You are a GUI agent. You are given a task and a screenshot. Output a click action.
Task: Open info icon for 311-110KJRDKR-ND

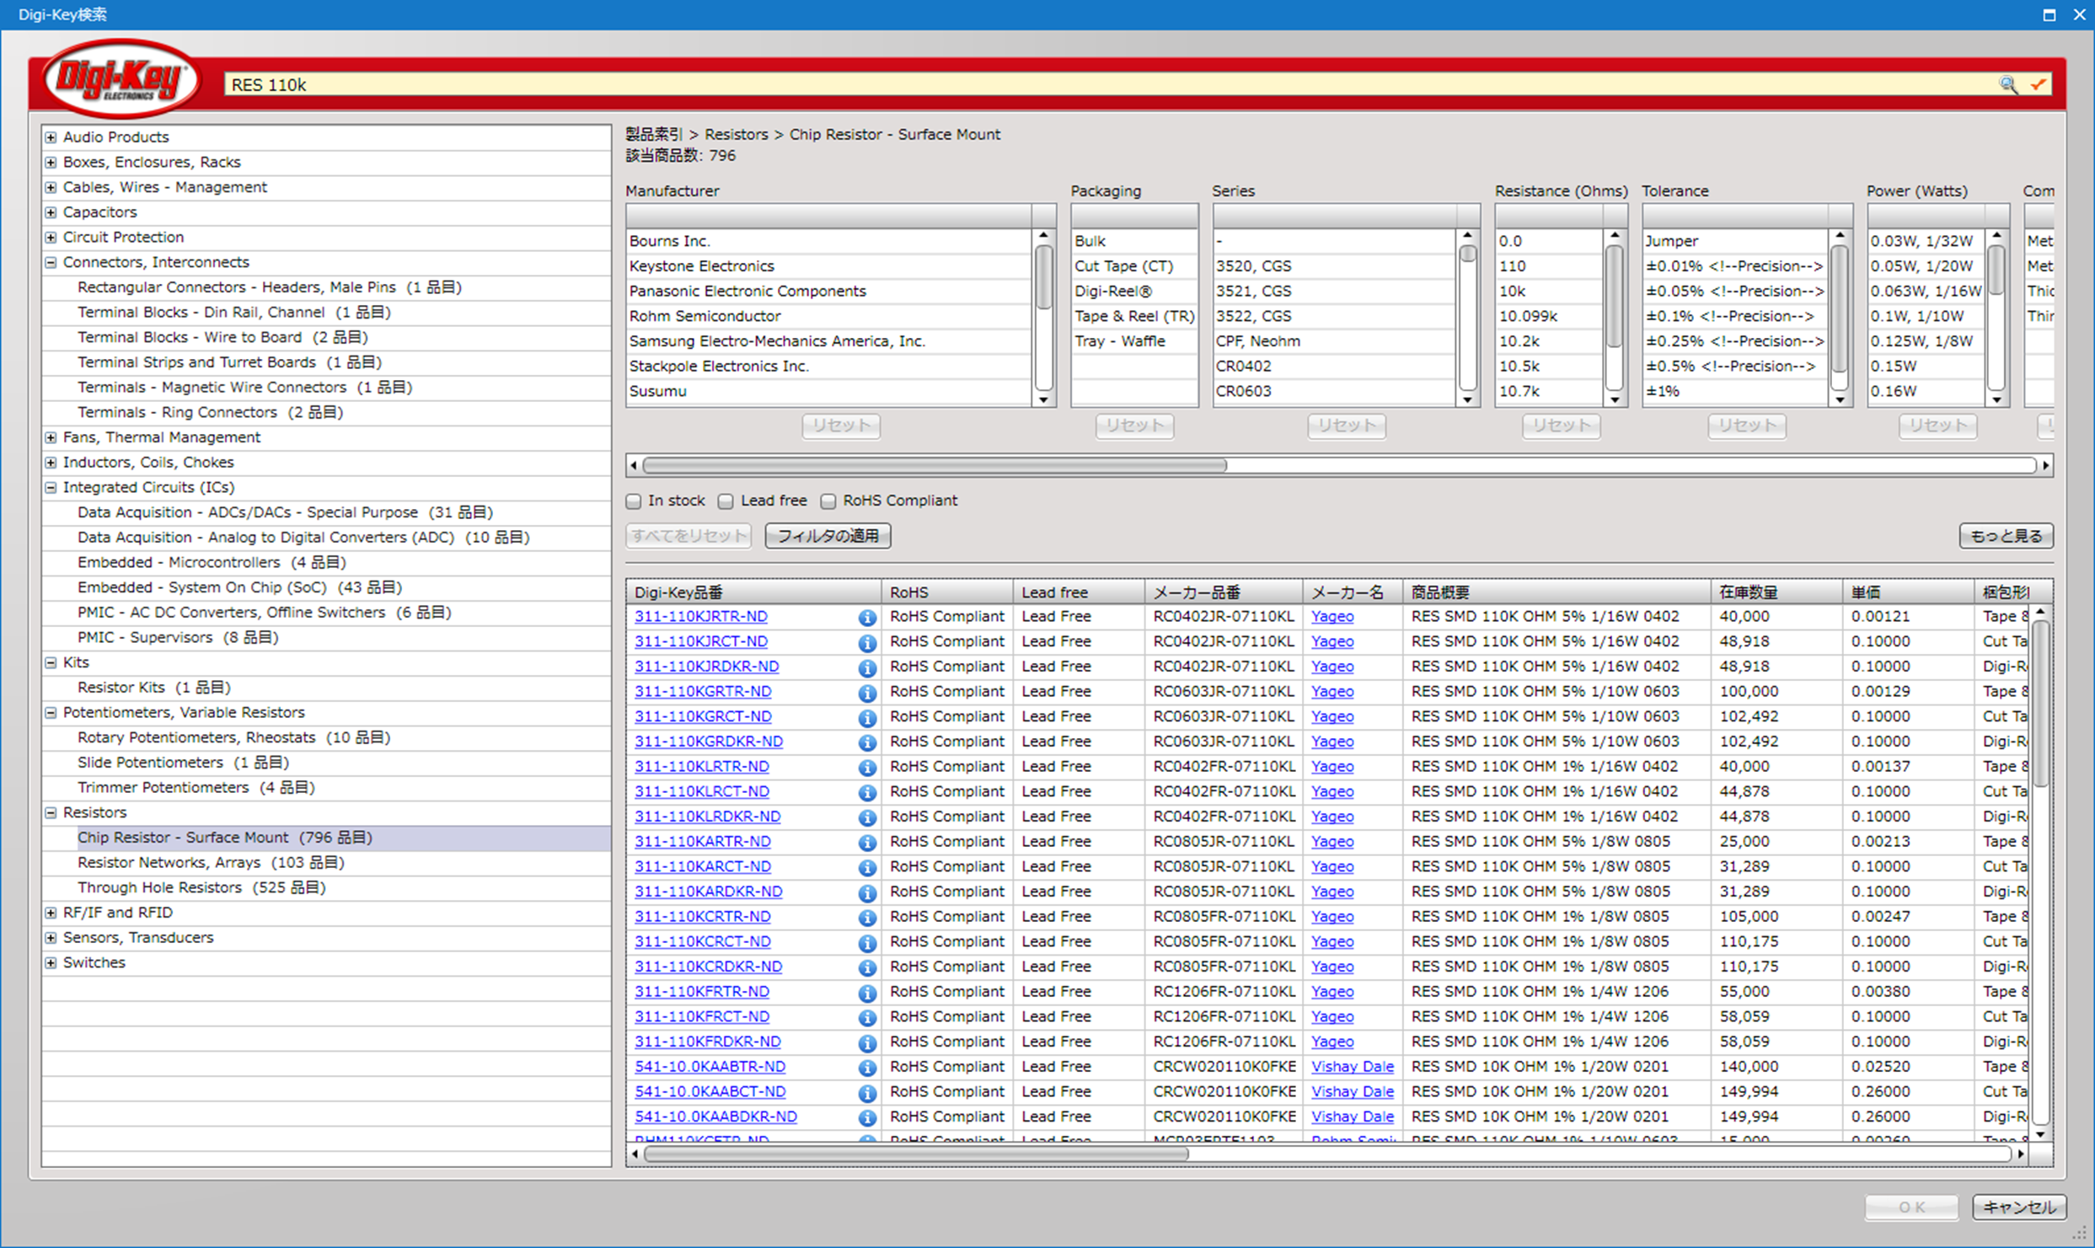[866, 668]
